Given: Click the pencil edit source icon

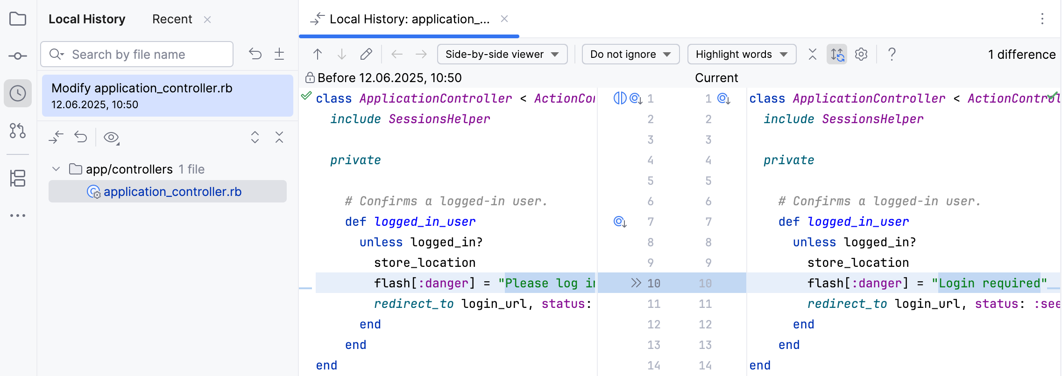Looking at the screenshot, I should coord(366,55).
